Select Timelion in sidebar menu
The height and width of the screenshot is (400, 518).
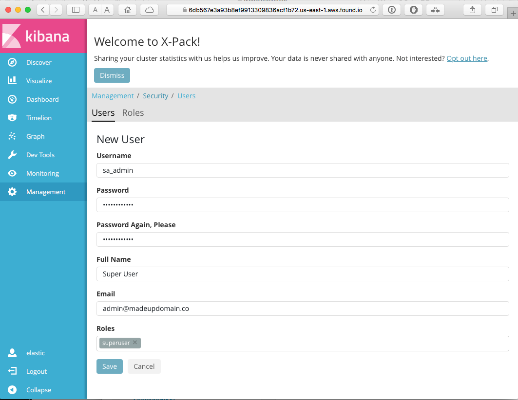click(x=38, y=118)
